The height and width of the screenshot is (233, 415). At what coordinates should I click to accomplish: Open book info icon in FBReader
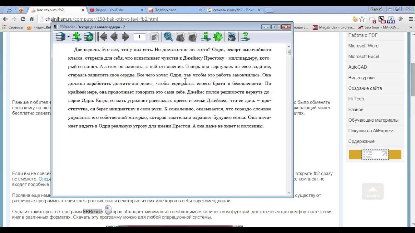(206, 37)
